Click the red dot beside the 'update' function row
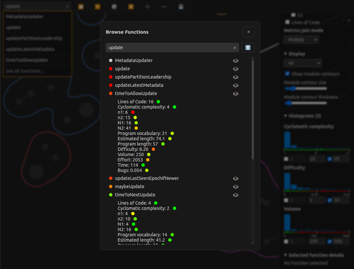The image size is (354, 269). 111,69
